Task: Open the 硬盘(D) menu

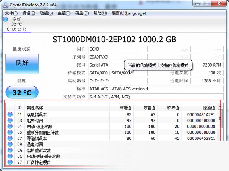Action: coord(82,13)
